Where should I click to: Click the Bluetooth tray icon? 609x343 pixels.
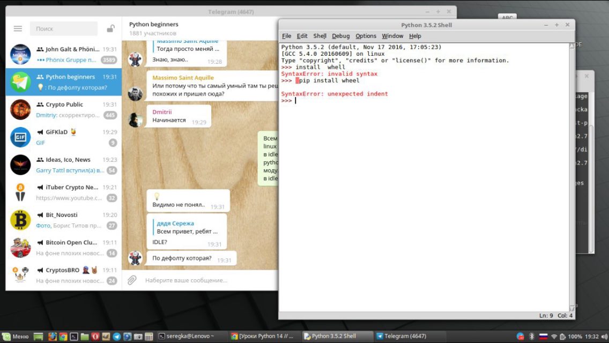click(532, 337)
